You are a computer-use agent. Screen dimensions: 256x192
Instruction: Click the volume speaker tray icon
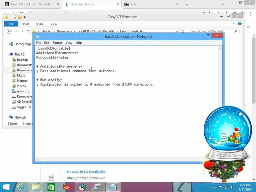232,187
